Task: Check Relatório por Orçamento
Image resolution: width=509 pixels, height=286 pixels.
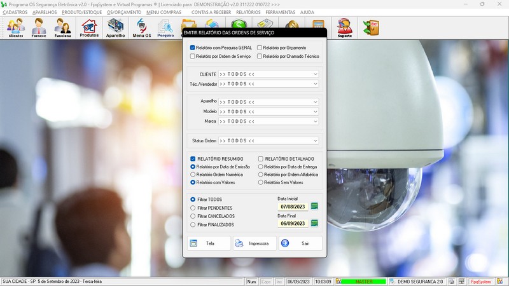Action: tap(260, 48)
